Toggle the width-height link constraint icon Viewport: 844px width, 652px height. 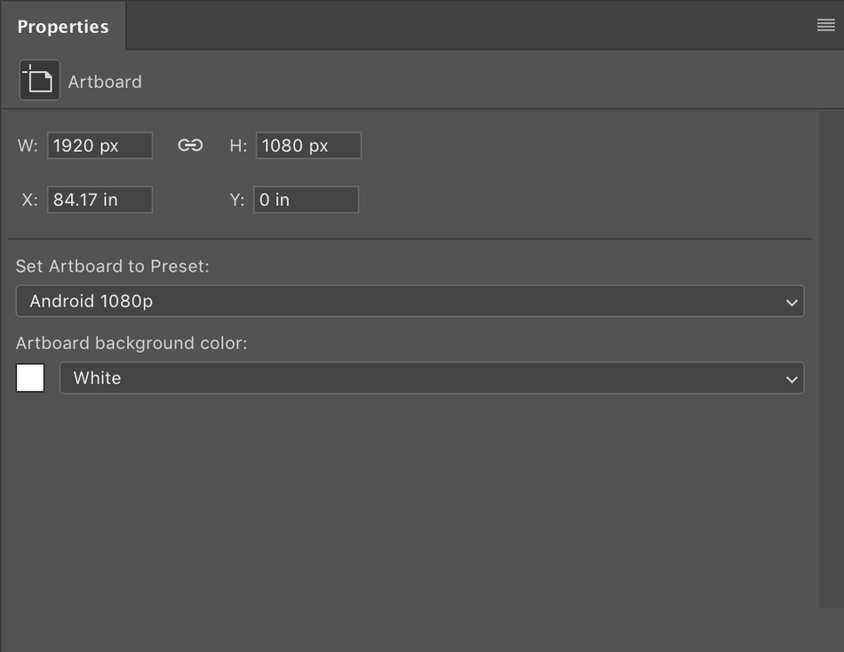[190, 146]
